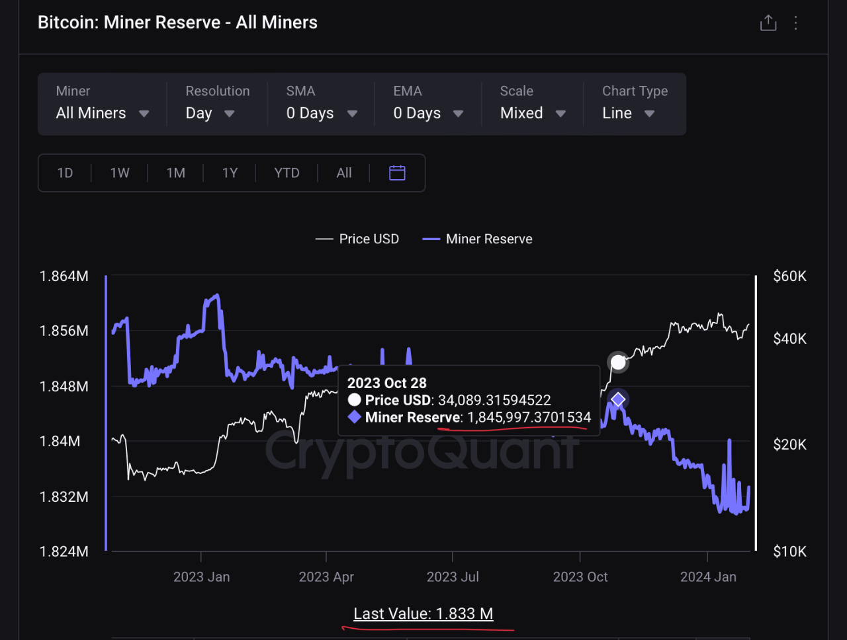Open the EMA 0 Days dropdown
This screenshot has width=847, height=640.
pos(427,113)
